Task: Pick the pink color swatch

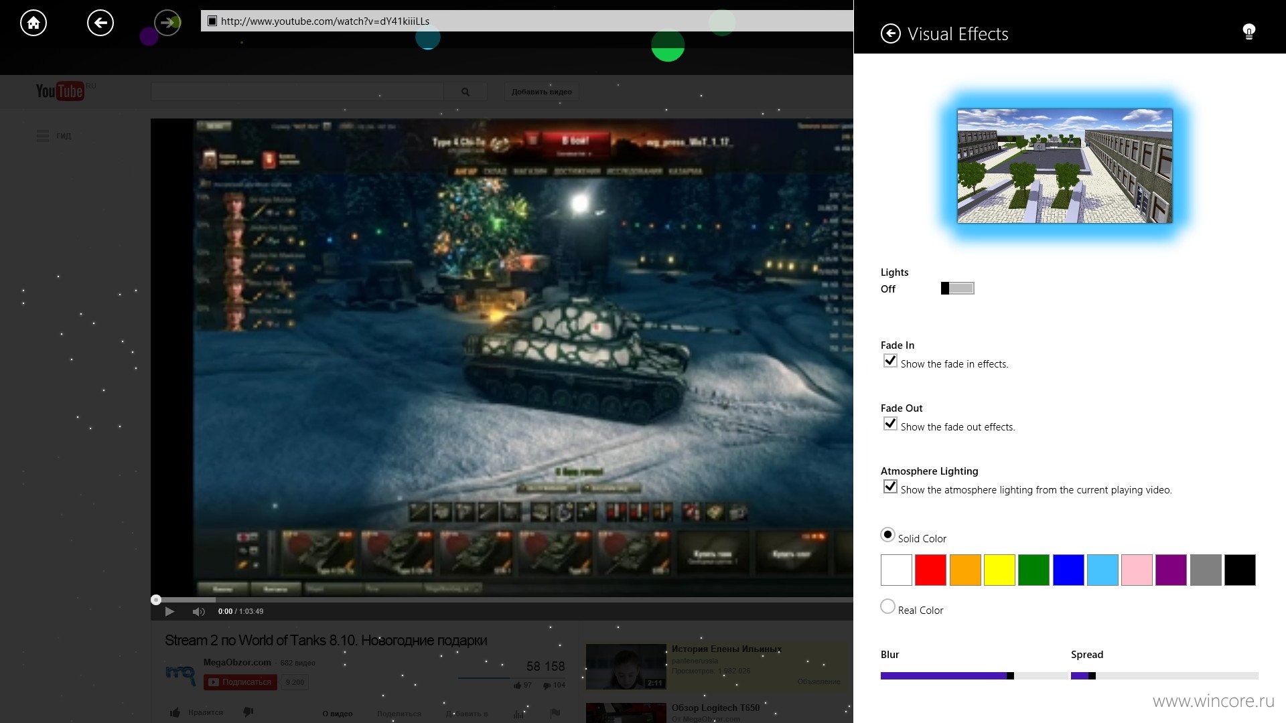Action: coord(1137,570)
